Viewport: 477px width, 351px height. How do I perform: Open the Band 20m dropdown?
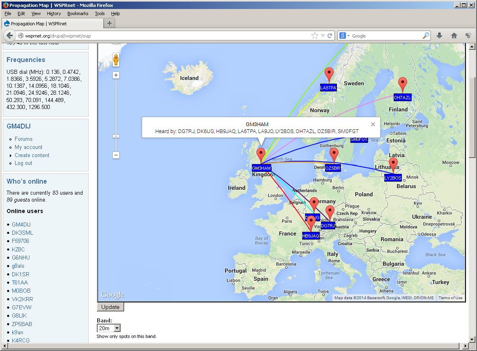tap(109, 328)
